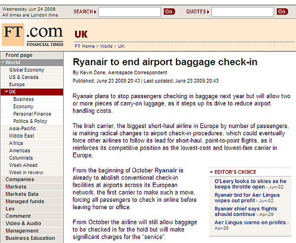Open the Video & Audio section

click(x=23, y=223)
